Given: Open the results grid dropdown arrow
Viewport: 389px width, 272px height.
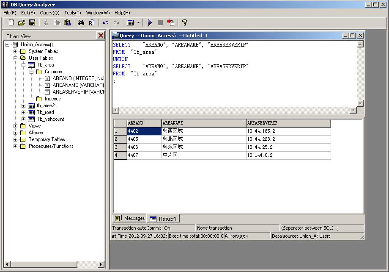Looking at the screenshot, I should pyautogui.click(x=138, y=23).
